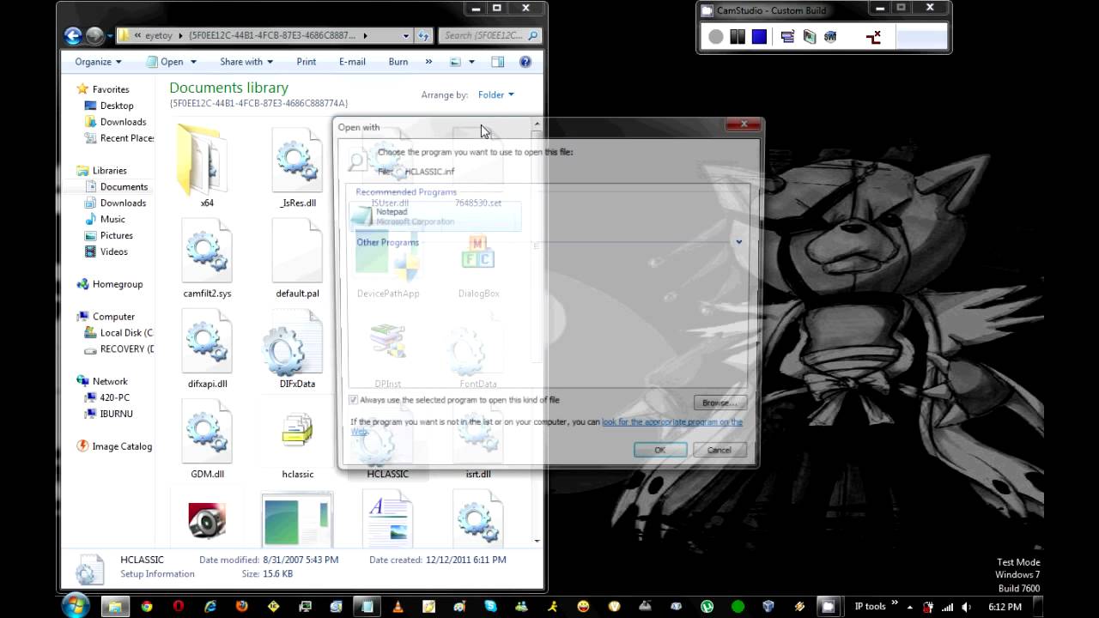Show more toolbar commands chevron
This screenshot has height=618, width=1099.
click(x=428, y=62)
